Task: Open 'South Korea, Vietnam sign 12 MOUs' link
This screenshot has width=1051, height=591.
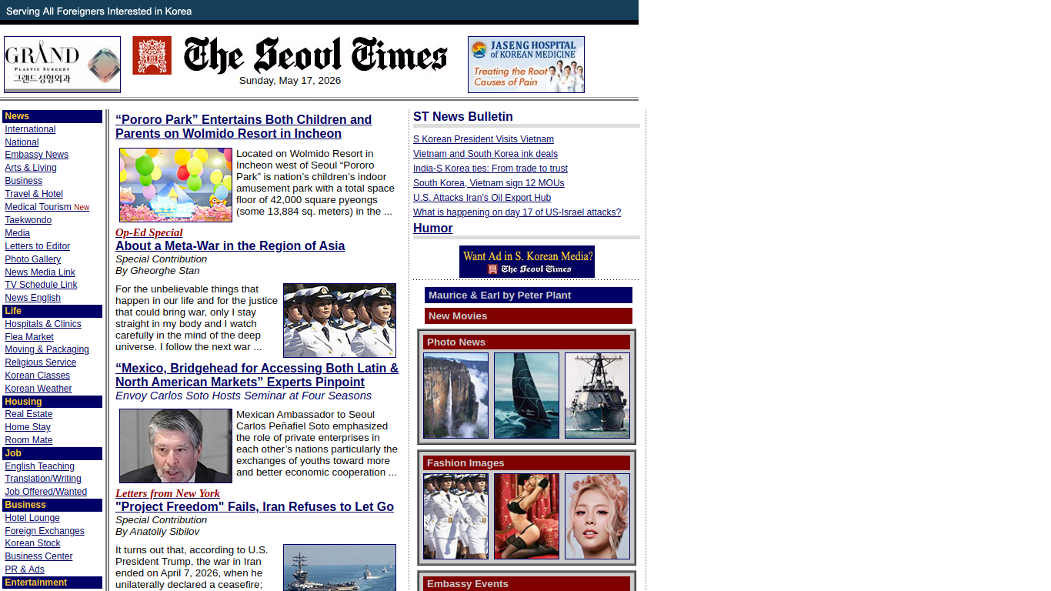Action: pyautogui.click(x=489, y=183)
